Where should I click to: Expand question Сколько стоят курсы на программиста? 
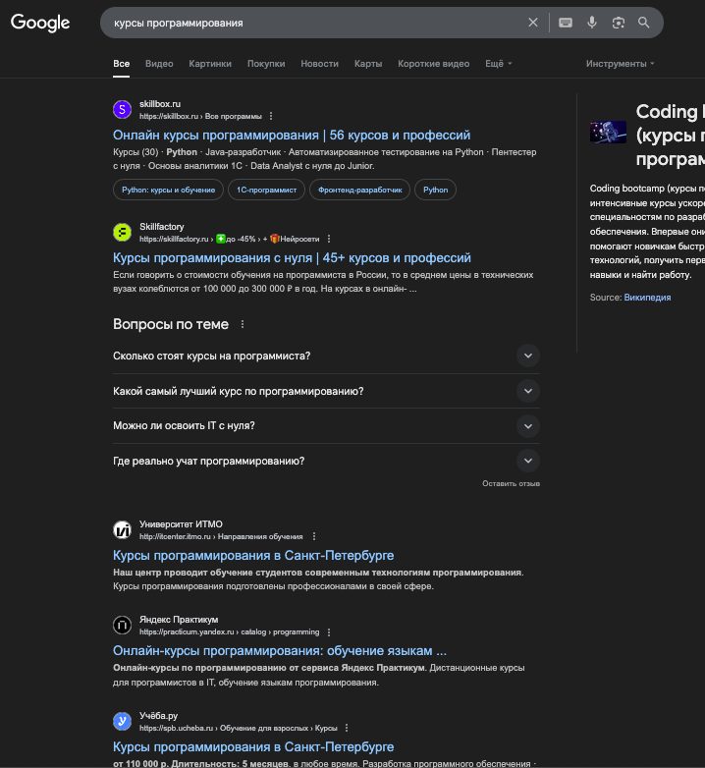[x=327, y=357]
